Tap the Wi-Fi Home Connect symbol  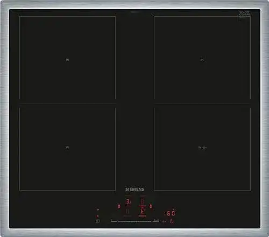click(98, 210)
